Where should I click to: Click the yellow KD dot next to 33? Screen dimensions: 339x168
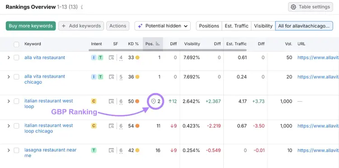pyautogui.click(x=137, y=58)
